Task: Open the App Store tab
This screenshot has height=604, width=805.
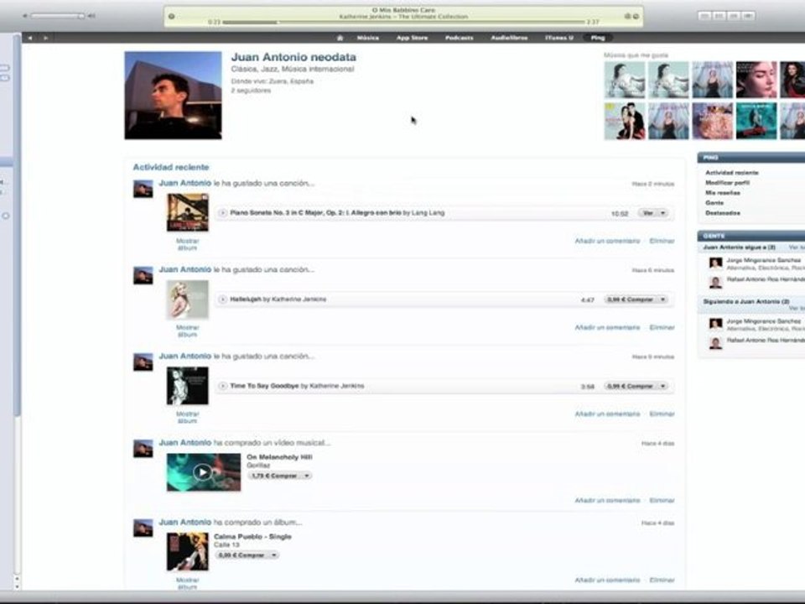Action: pos(412,38)
